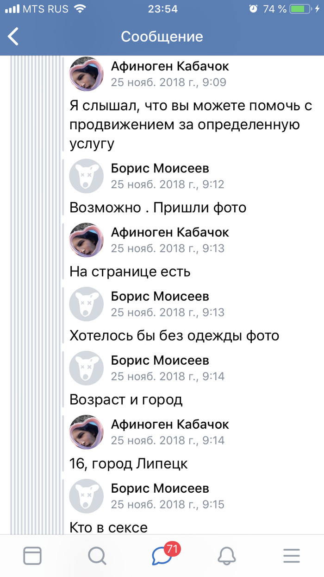Image resolution: width=324 pixels, height=577 pixels.
Task: Tap the 23:54 clock in status bar
Action: [162, 9]
